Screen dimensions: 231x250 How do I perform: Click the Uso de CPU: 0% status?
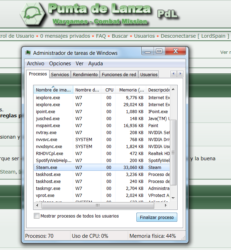pos(90,236)
